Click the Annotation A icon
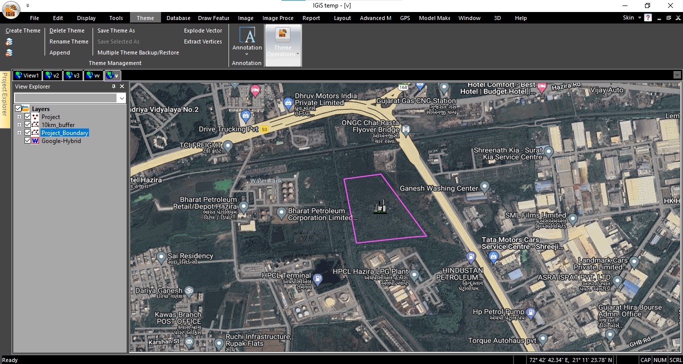Image resolution: width=683 pixels, height=364 pixels. (x=247, y=35)
